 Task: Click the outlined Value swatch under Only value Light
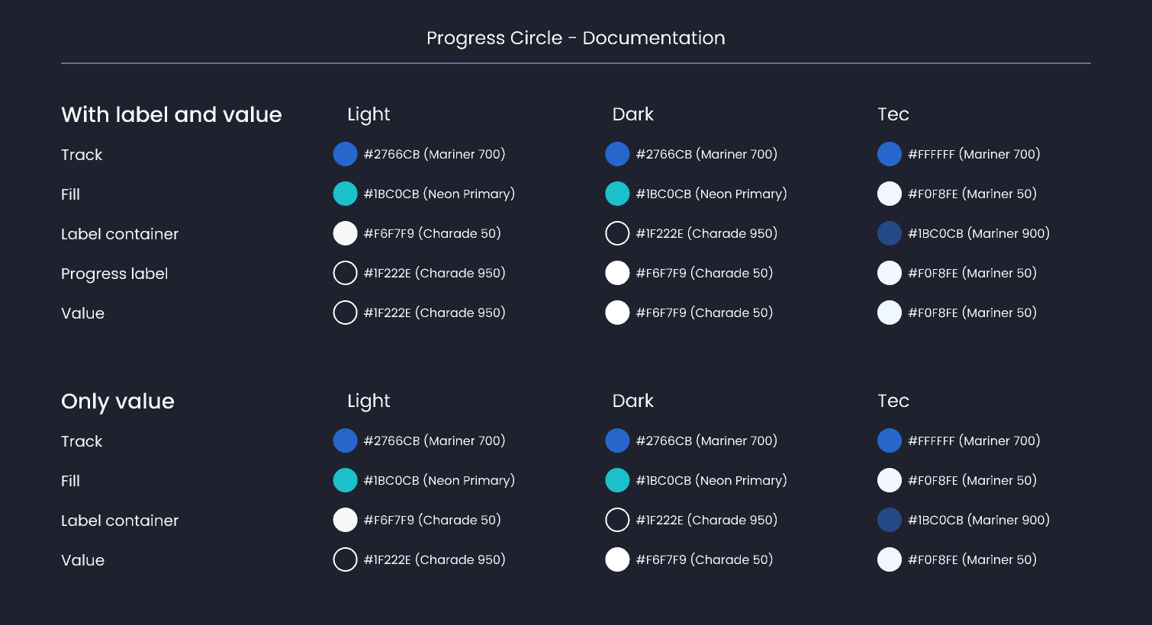point(345,559)
